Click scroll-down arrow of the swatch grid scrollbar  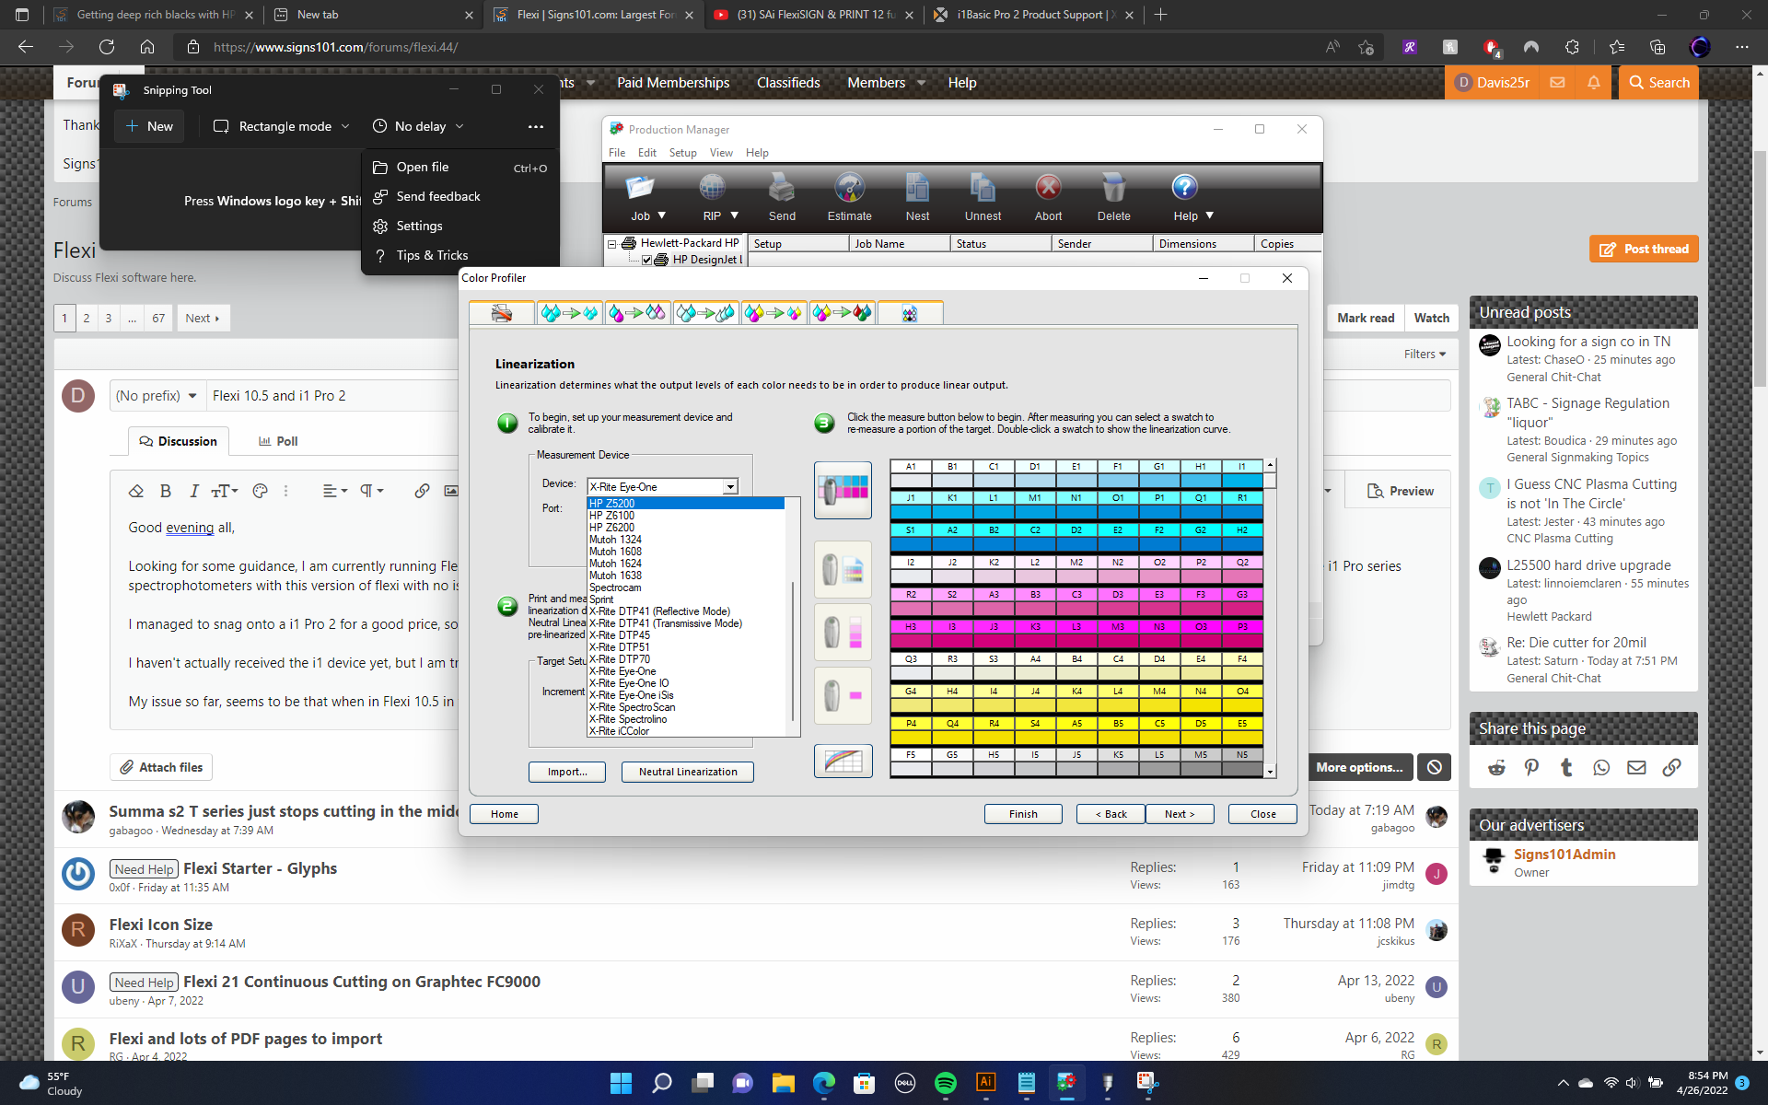tap(1270, 772)
